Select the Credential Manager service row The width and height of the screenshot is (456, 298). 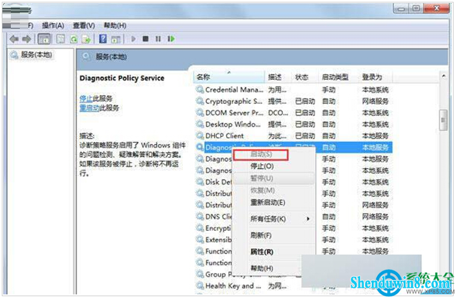(293, 90)
